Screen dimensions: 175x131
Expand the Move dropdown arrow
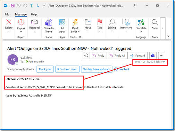(x=88, y=31)
